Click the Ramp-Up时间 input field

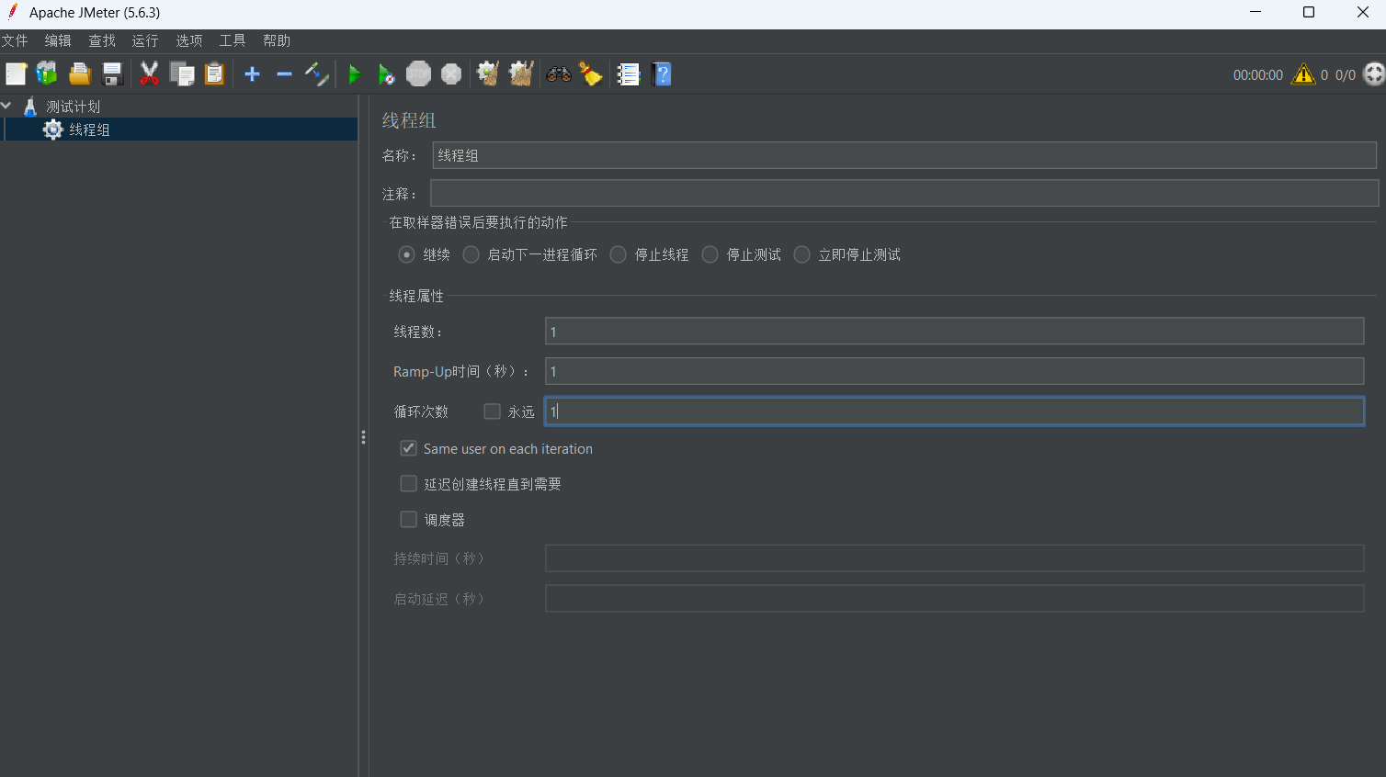click(954, 371)
